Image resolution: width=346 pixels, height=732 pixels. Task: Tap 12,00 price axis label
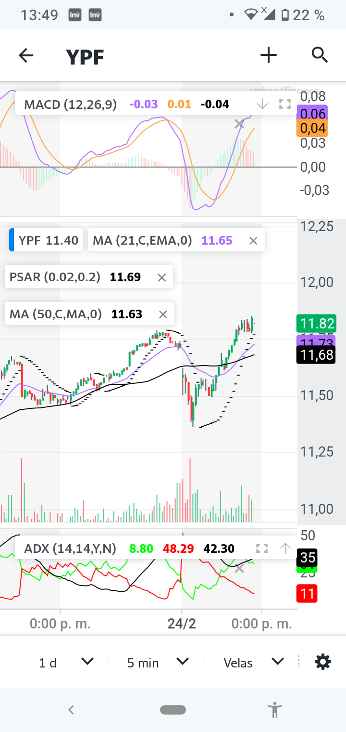coord(316,282)
